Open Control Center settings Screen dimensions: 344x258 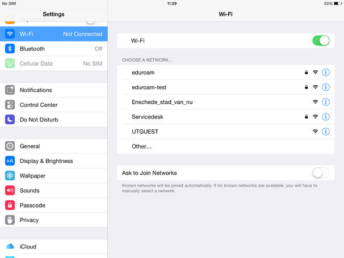tap(54, 105)
